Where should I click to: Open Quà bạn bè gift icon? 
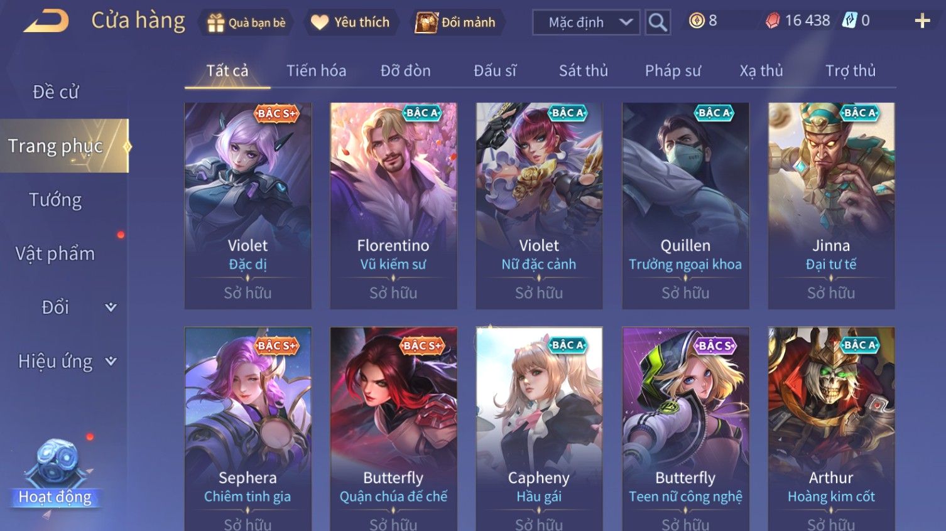216,23
